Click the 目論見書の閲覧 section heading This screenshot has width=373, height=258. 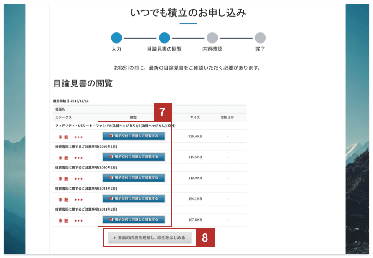pyautogui.click(x=83, y=83)
